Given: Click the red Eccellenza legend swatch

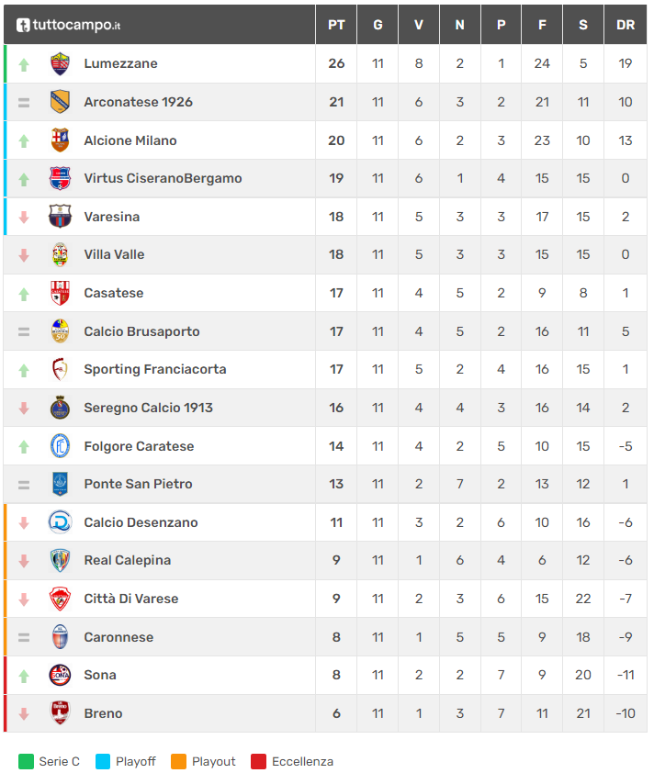Looking at the screenshot, I should [258, 761].
